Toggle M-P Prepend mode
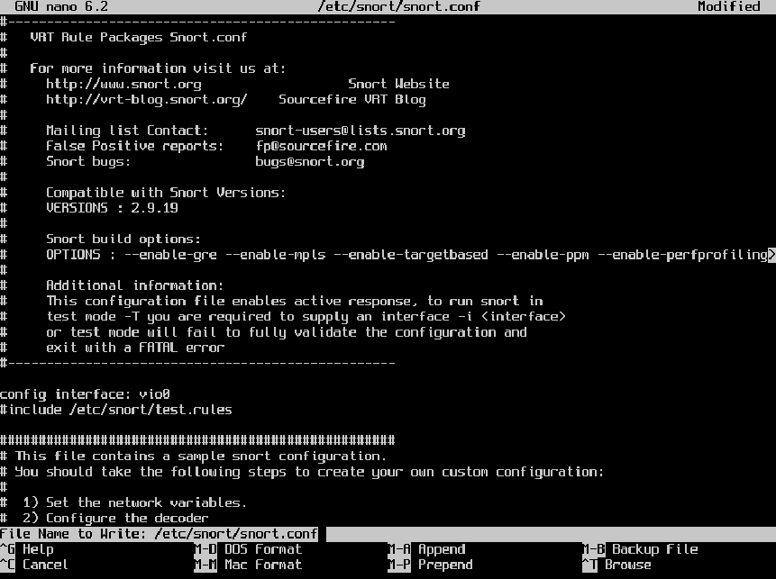Viewport: 776px width, 579px height. click(x=431, y=565)
